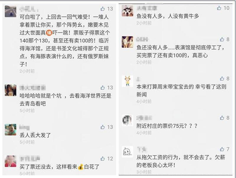Image resolution: width=236 pixels, height=178 pixels.
Task: Open the cartoon deer avatar profile
Action: pos(127,81)
